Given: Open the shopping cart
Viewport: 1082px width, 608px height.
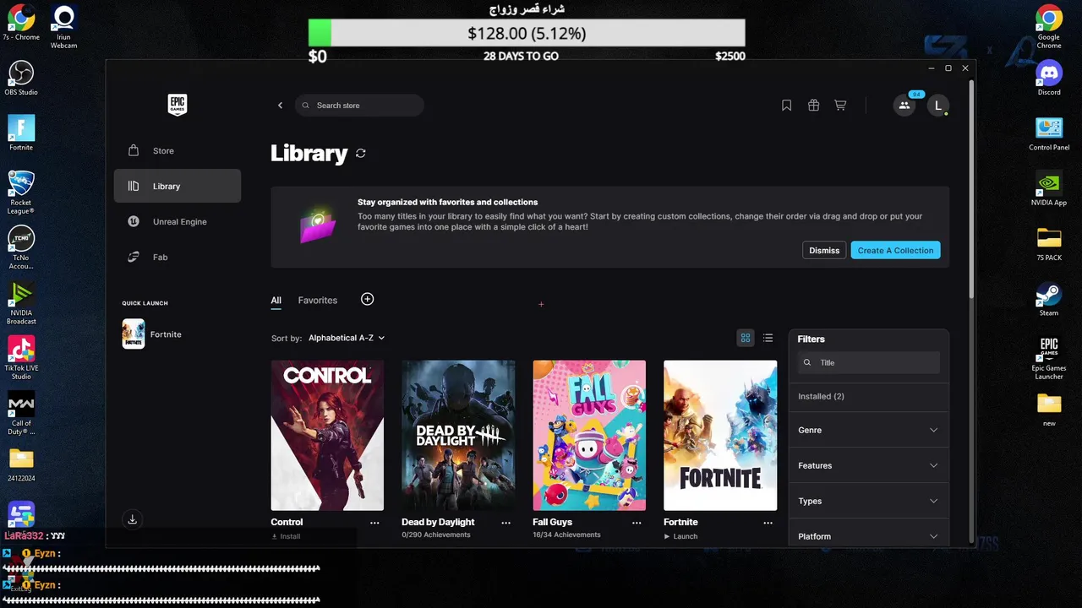Looking at the screenshot, I should pos(840,106).
